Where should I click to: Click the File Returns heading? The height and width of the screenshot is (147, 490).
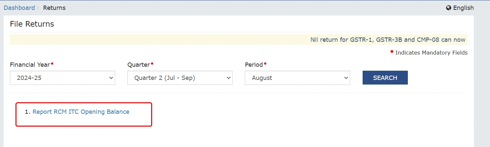(32, 24)
